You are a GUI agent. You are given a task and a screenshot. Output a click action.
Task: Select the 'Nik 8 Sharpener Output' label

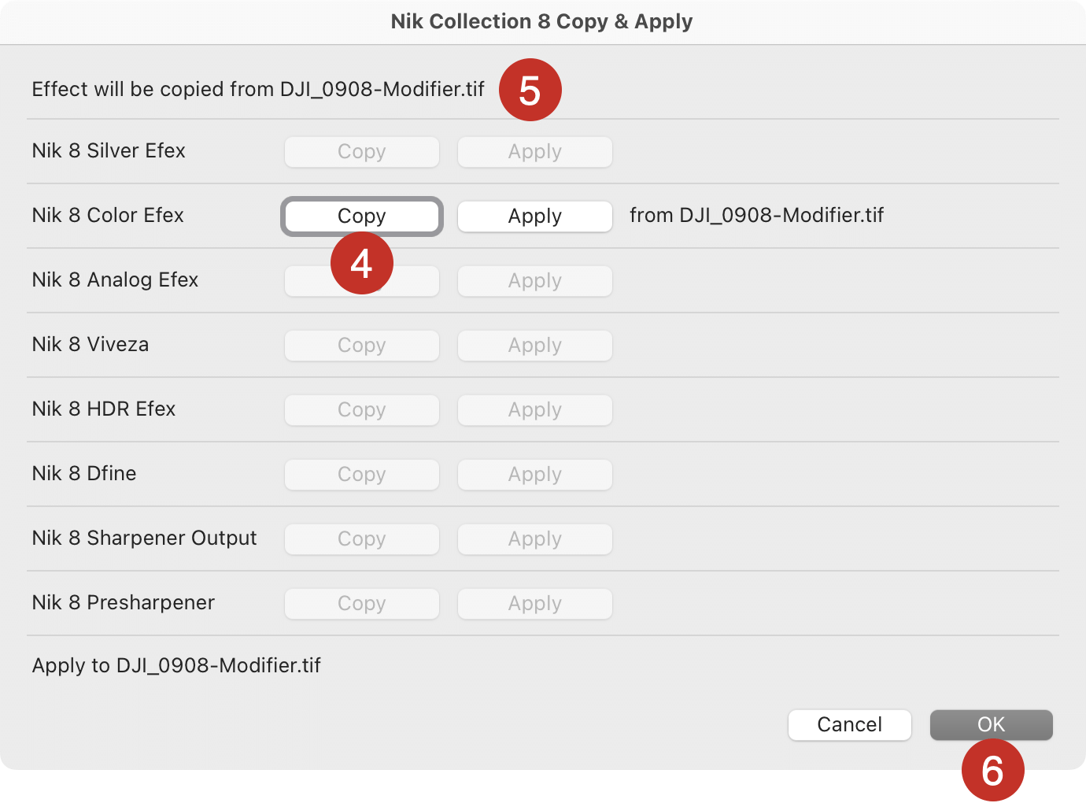(144, 538)
